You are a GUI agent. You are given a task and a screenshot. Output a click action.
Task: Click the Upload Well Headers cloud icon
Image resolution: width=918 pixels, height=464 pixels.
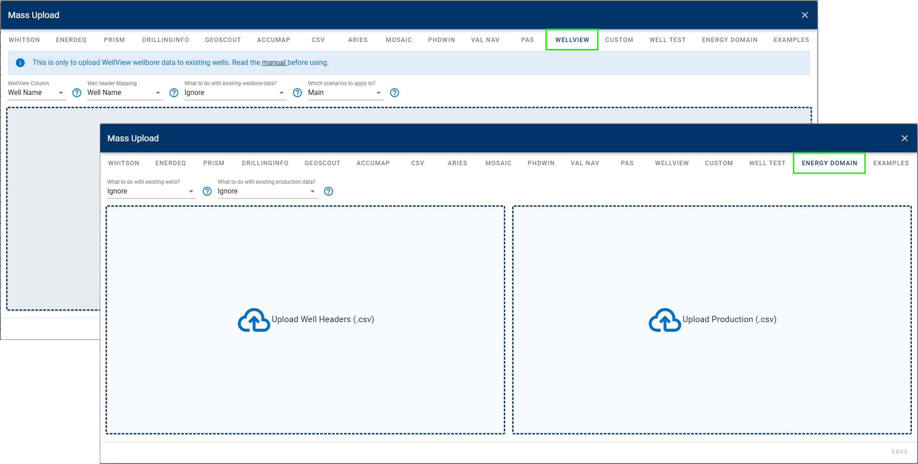click(x=254, y=320)
